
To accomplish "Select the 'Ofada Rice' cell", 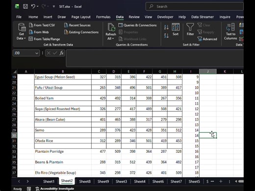I will (x=63, y=141).
